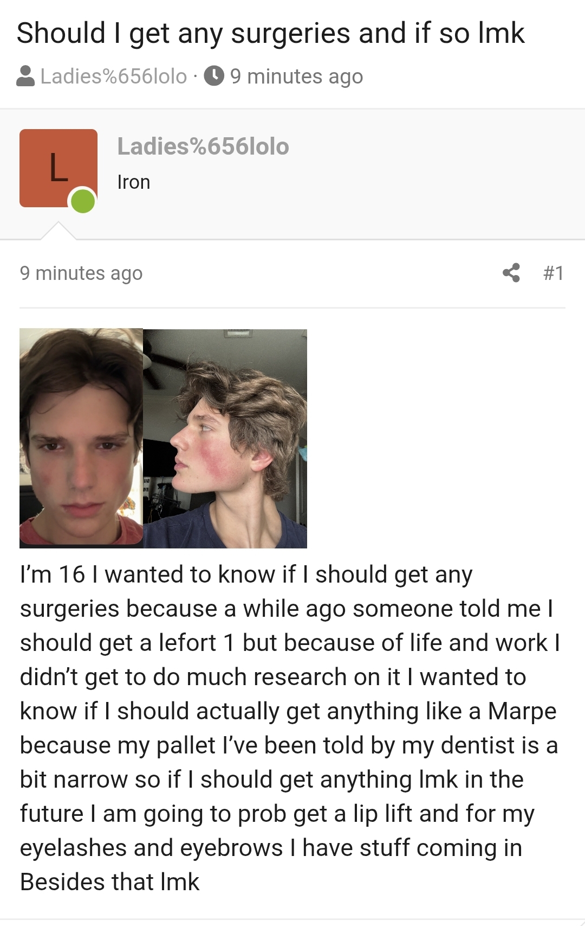Click the small pointer arrow below avatar
The image size is (585, 926).
[x=58, y=231]
